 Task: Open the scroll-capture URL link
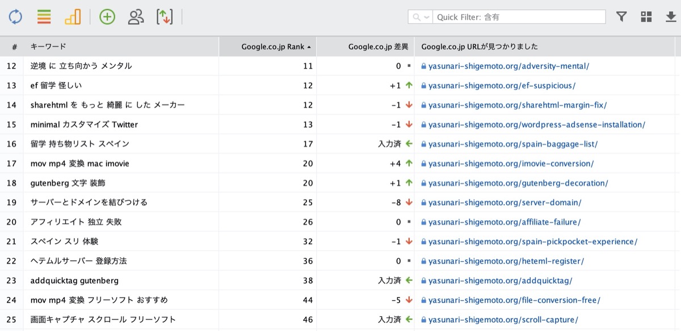[503, 320]
